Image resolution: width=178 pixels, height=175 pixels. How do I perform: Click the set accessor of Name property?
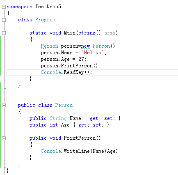[x=108, y=118]
